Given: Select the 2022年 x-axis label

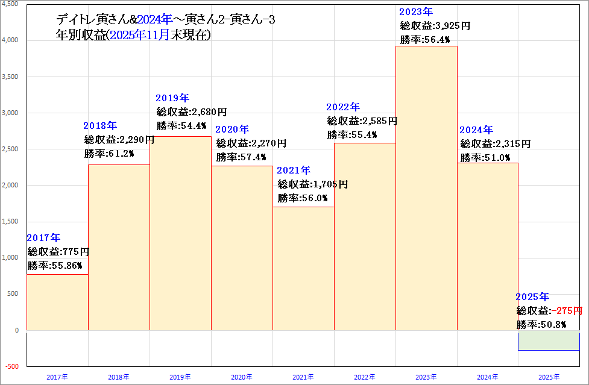Looking at the screenshot, I should 364,377.
